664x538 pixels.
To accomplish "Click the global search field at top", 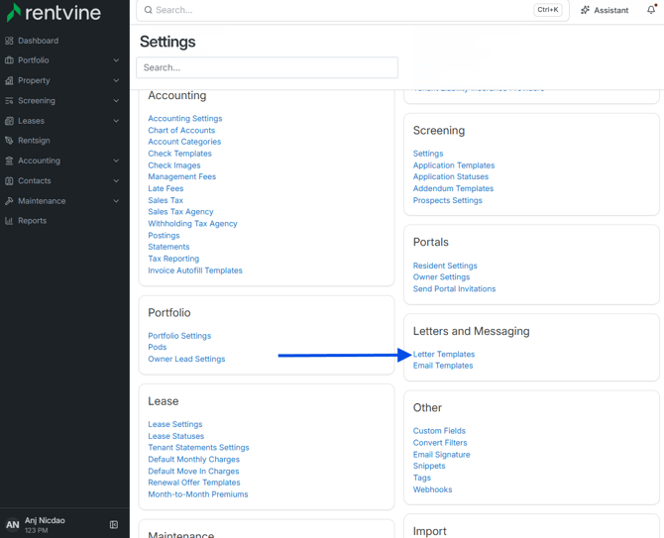I will coord(353,10).
